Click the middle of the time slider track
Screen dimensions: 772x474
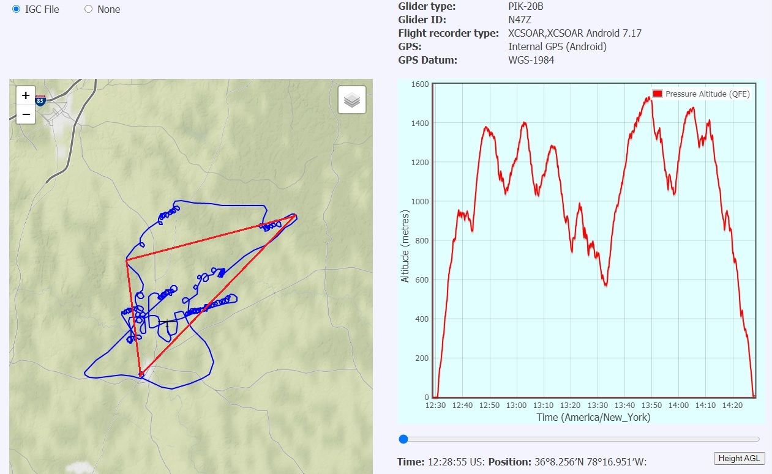[581, 439]
